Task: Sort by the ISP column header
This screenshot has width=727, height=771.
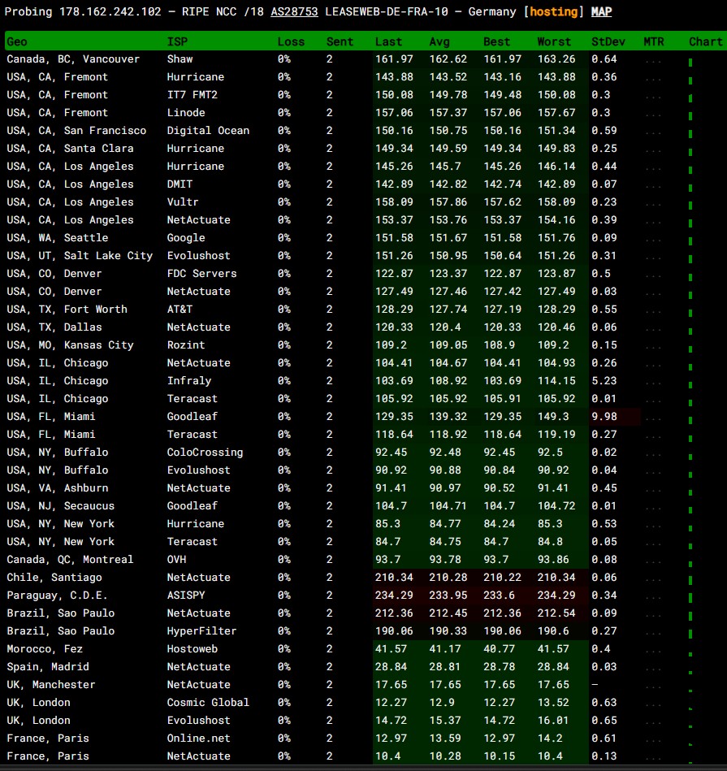Action: [x=177, y=41]
